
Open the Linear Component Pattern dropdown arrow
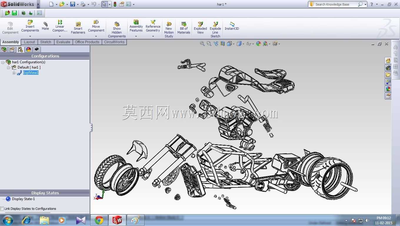tap(60, 36)
